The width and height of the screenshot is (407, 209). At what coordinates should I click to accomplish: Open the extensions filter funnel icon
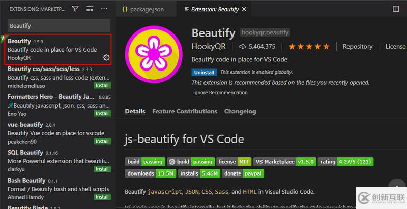click(x=75, y=9)
